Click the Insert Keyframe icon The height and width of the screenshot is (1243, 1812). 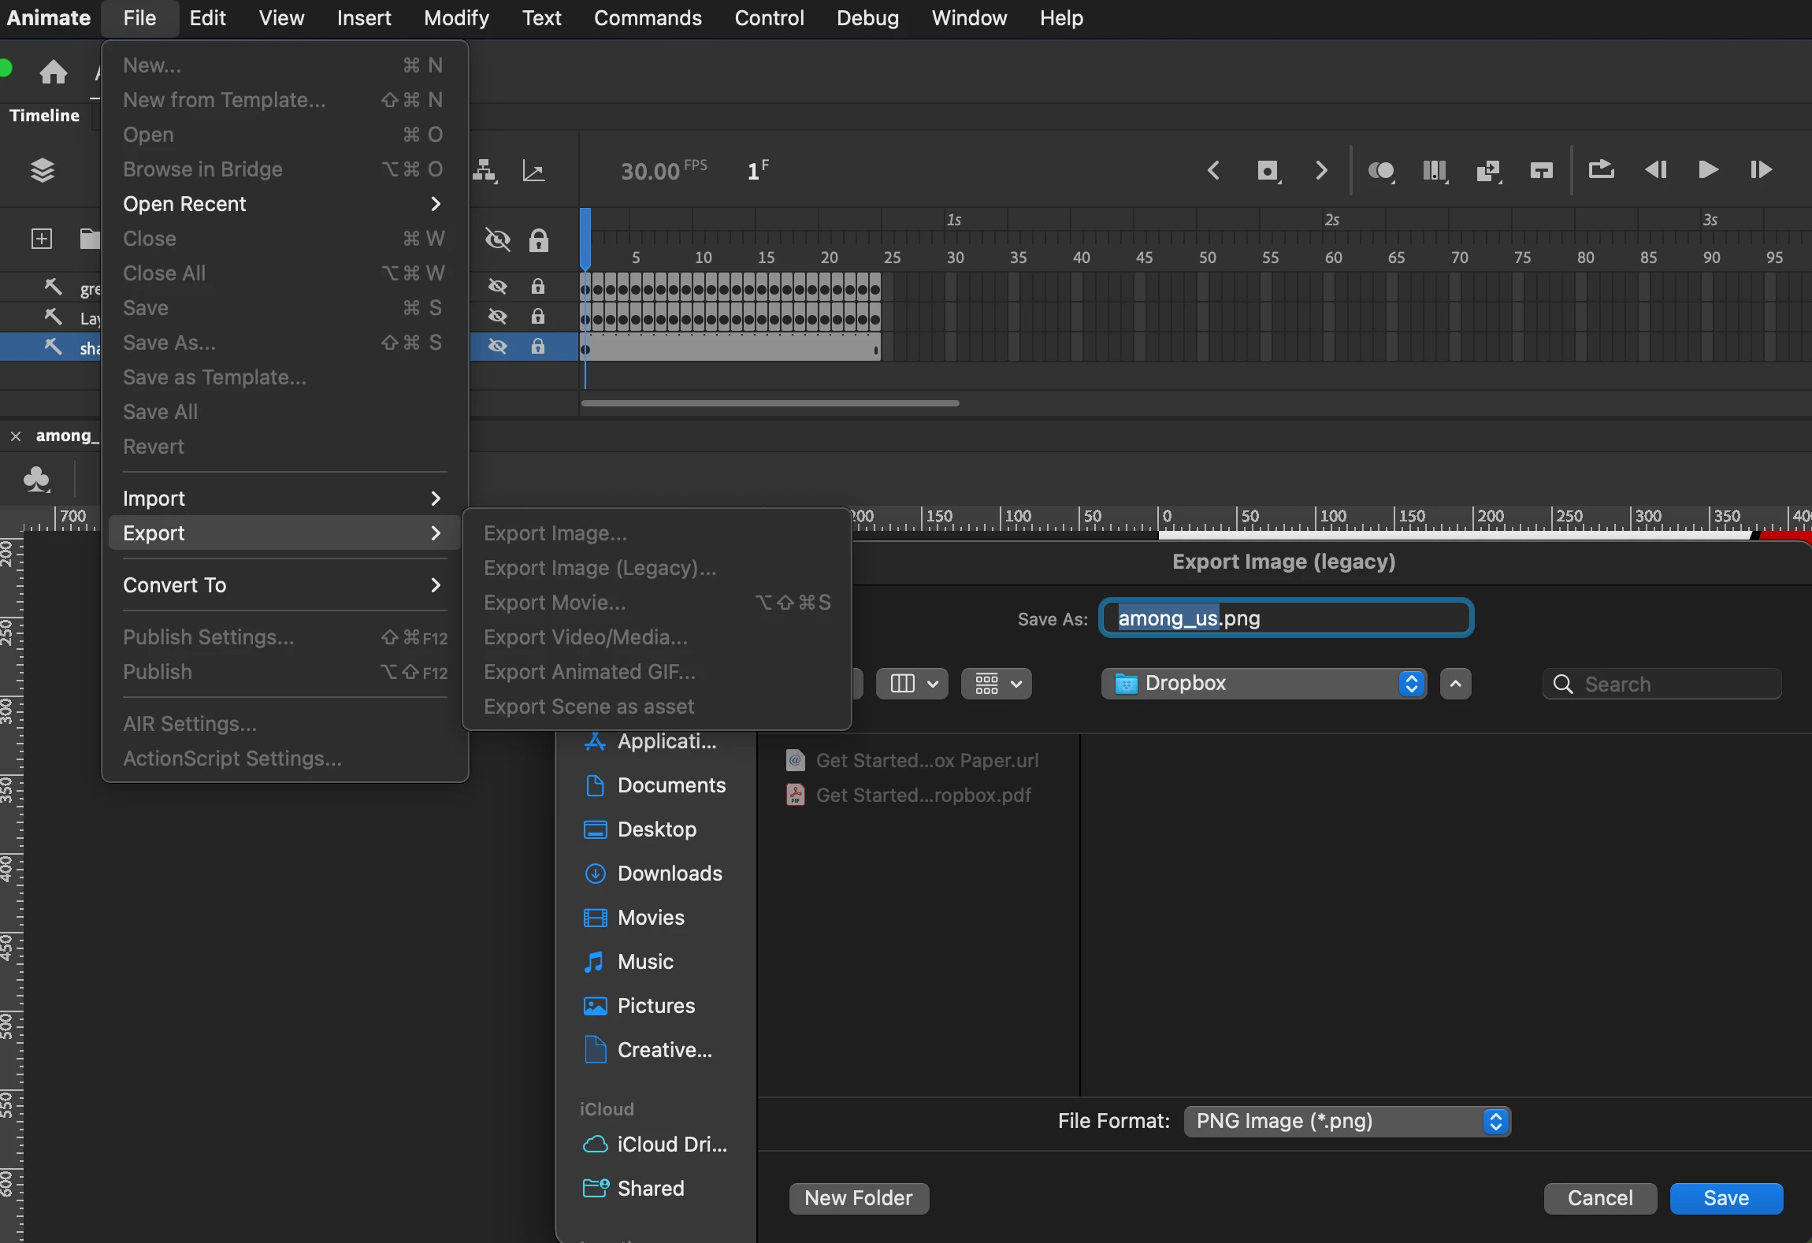coord(1267,170)
